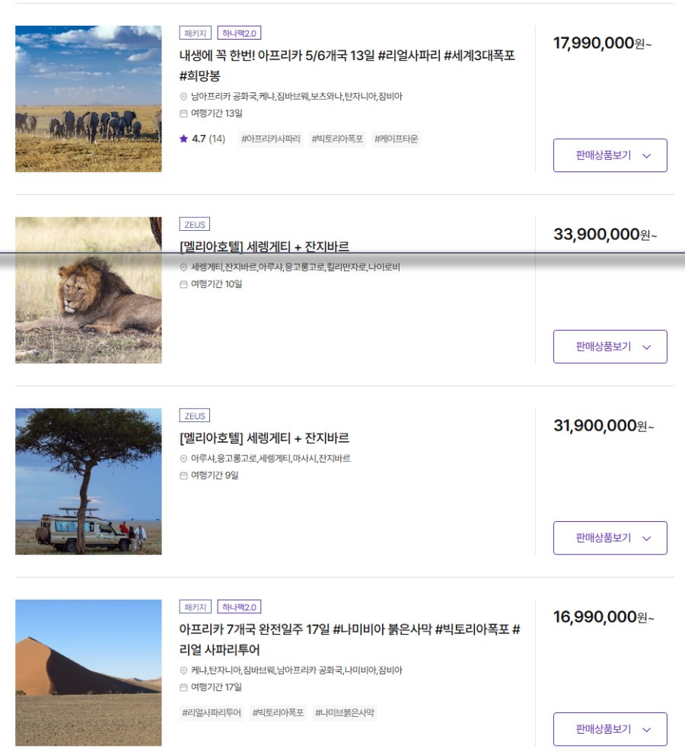Open the 아프리카 5/6개국 13일 package title
This screenshot has height=752, width=685.
[347, 66]
